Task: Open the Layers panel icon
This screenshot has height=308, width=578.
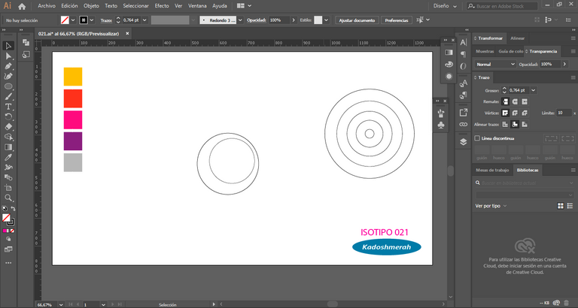Action: tap(464, 142)
